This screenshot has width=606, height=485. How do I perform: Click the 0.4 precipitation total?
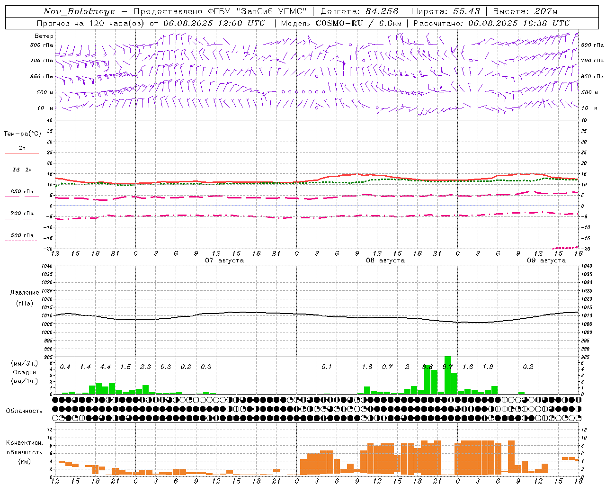(65, 367)
